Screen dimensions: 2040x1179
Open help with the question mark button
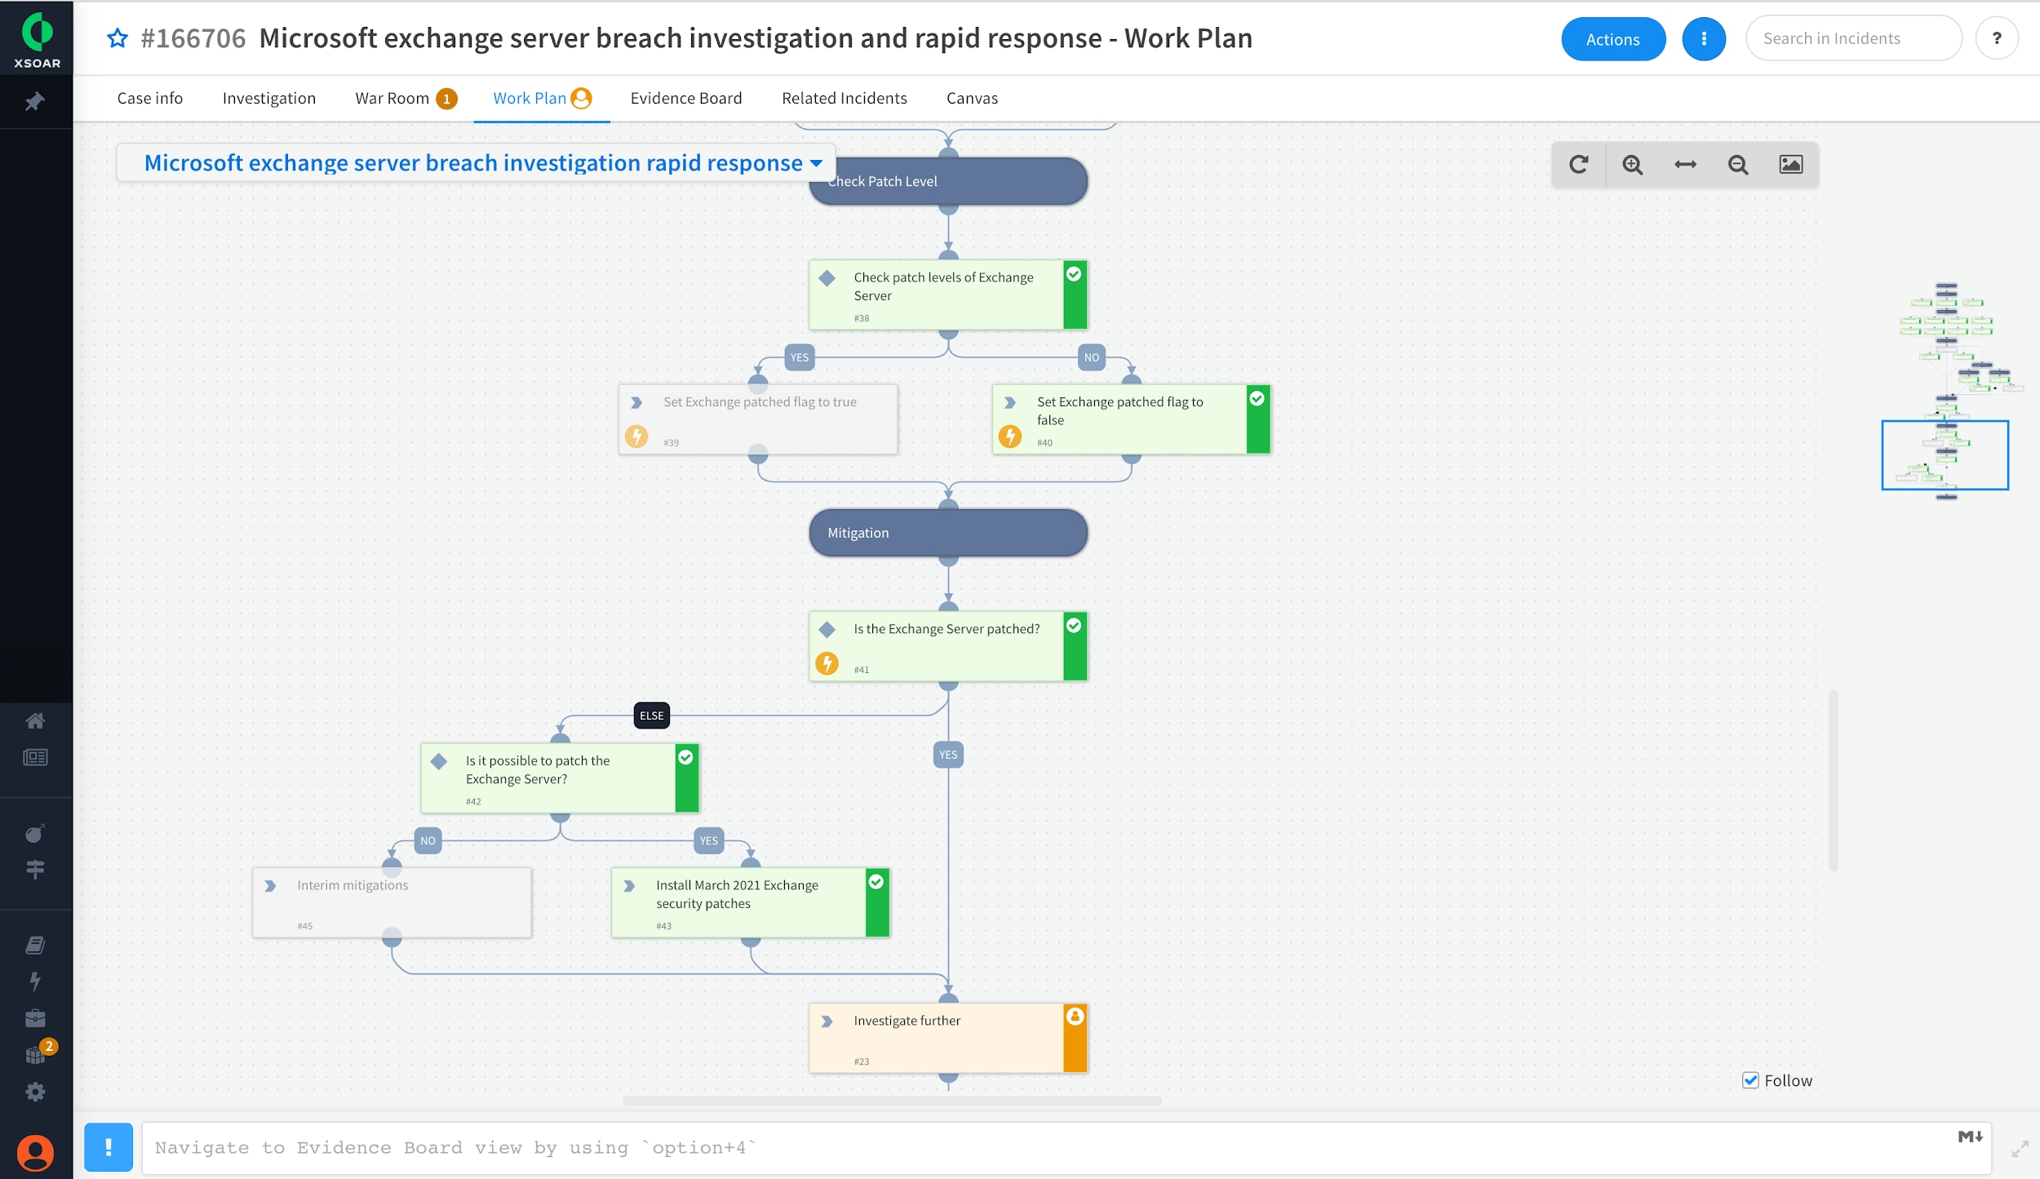1997,38
